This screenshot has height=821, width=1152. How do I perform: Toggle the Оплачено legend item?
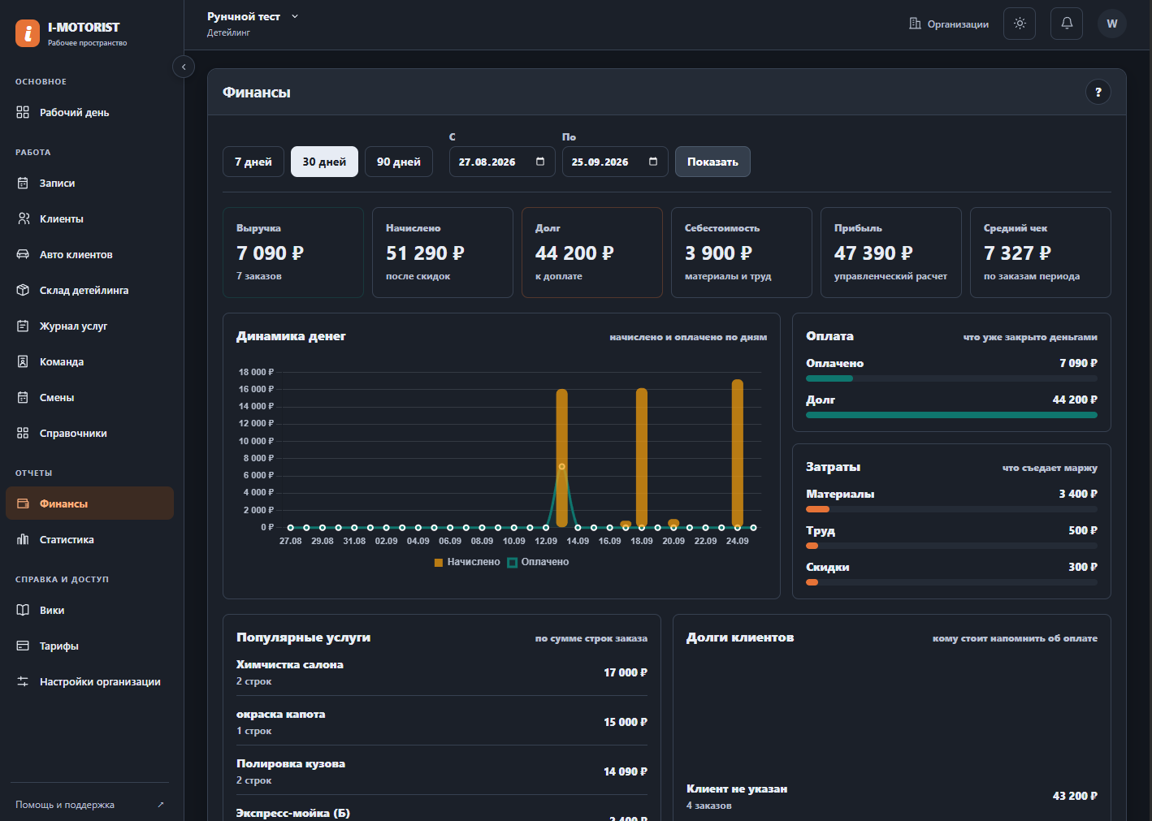click(x=538, y=562)
